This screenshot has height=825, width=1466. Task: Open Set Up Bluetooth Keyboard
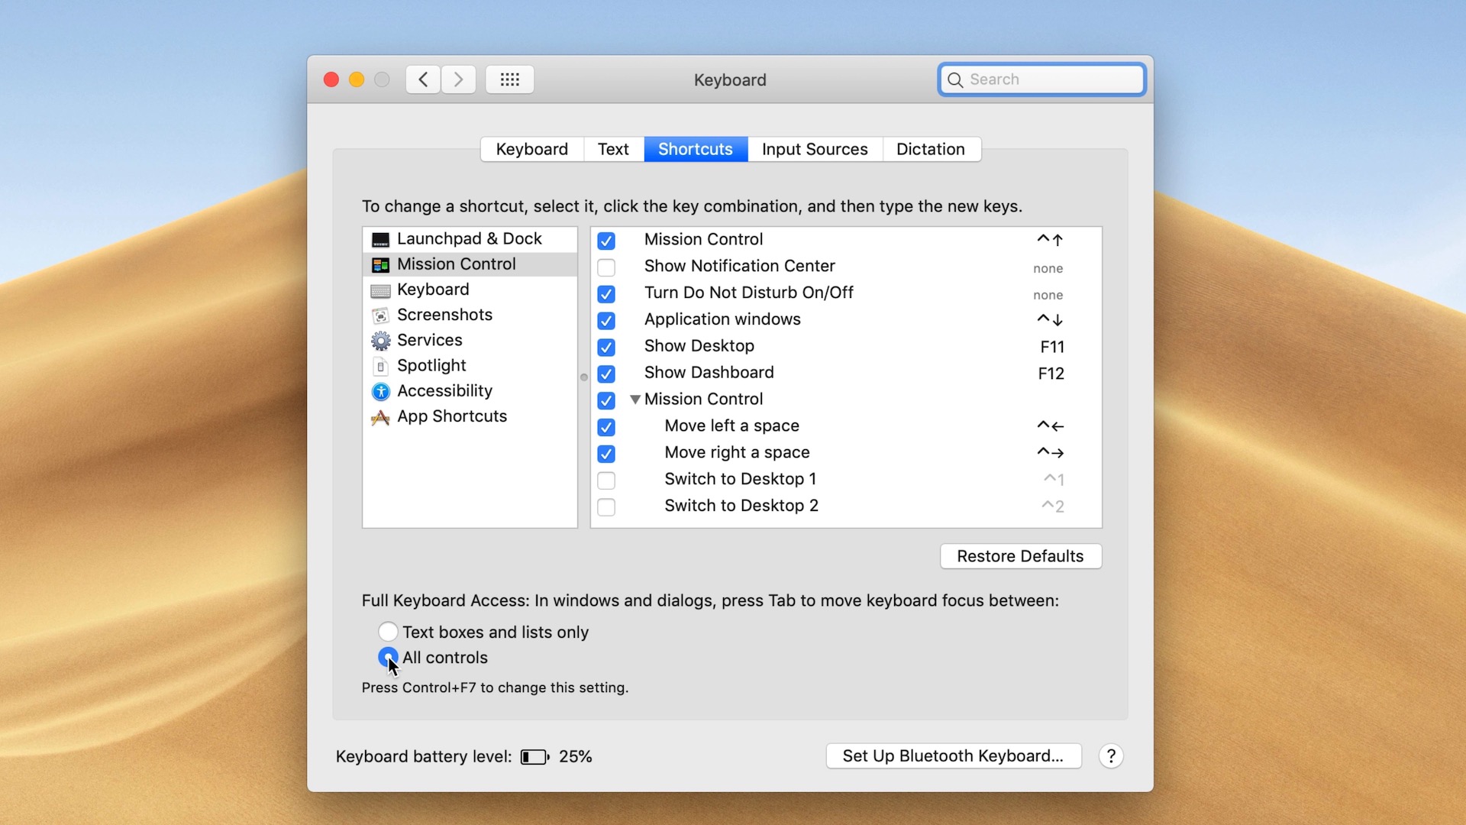952,755
